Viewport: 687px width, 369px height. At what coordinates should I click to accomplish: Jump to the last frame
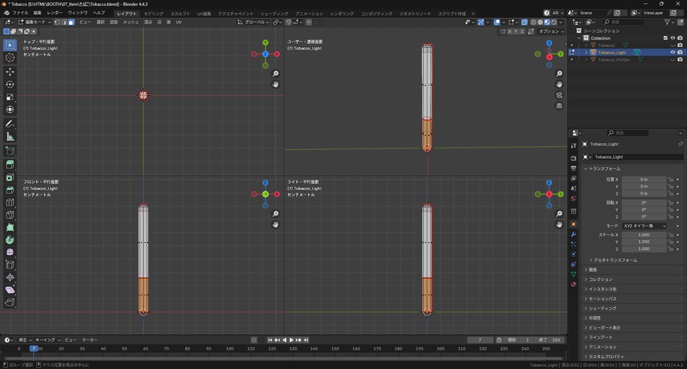(x=306, y=340)
